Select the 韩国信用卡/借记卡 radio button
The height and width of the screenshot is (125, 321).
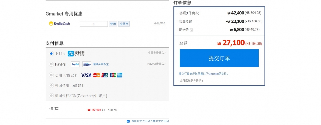click(51, 85)
